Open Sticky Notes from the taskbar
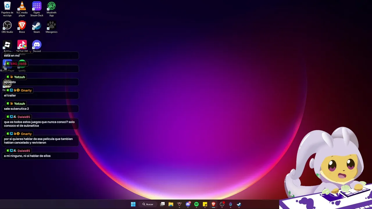 (205, 204)
